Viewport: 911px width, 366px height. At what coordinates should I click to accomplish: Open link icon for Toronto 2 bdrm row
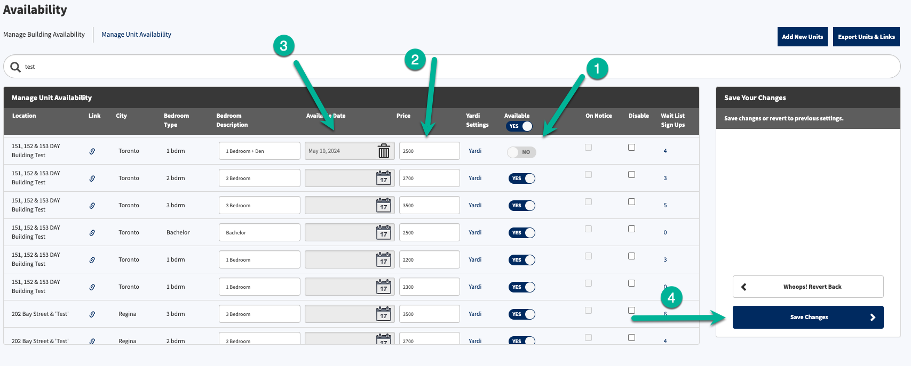(x=92, y=178)
